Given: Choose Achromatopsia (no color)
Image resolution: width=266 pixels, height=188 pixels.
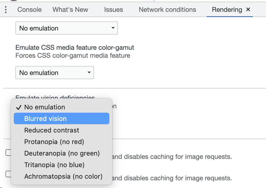Looking at the screenshot, I should tap(61, 176).
